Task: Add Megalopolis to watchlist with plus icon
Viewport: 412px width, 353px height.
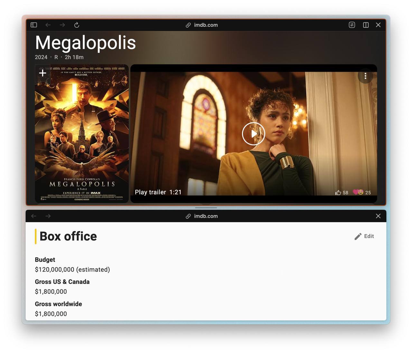Action: tap(42, 73)
